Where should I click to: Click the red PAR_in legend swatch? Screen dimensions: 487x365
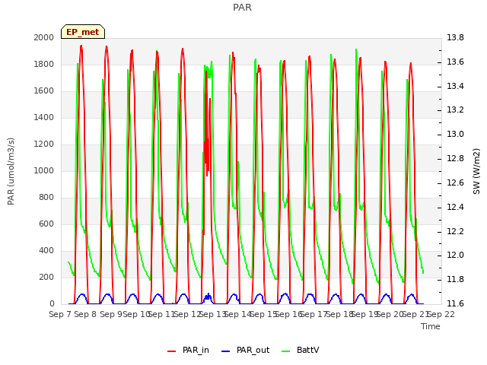(171, 351)
